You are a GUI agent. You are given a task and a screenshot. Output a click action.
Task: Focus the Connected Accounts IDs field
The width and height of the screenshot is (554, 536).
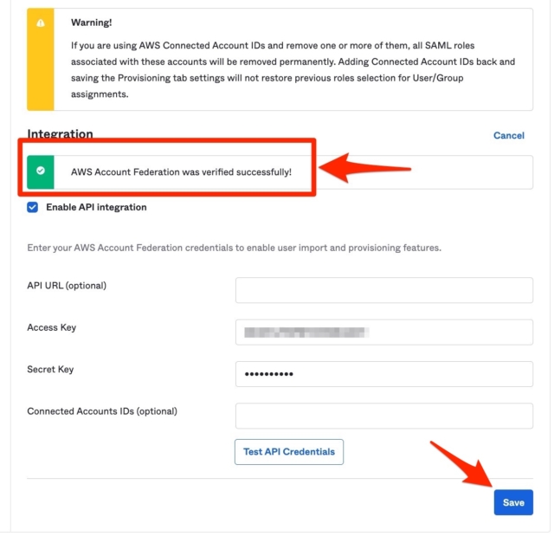point(384,416)
